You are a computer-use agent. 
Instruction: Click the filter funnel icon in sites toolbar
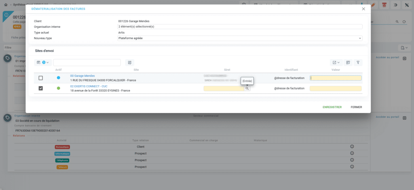click(x=358, y=62)
